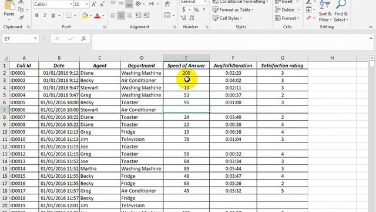Apply Comma Style
376x212 pixels.
pyautogui.click(x=204, y=9)
